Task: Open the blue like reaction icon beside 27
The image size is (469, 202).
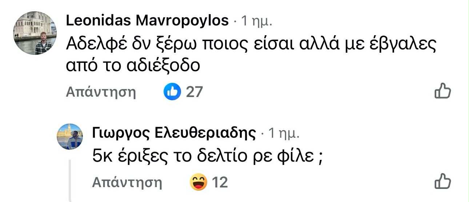Action: click(172, 92)
